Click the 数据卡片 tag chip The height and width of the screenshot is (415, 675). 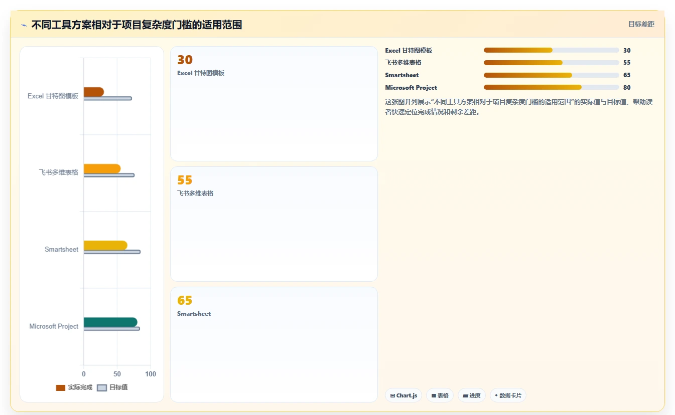pos(508,395)
